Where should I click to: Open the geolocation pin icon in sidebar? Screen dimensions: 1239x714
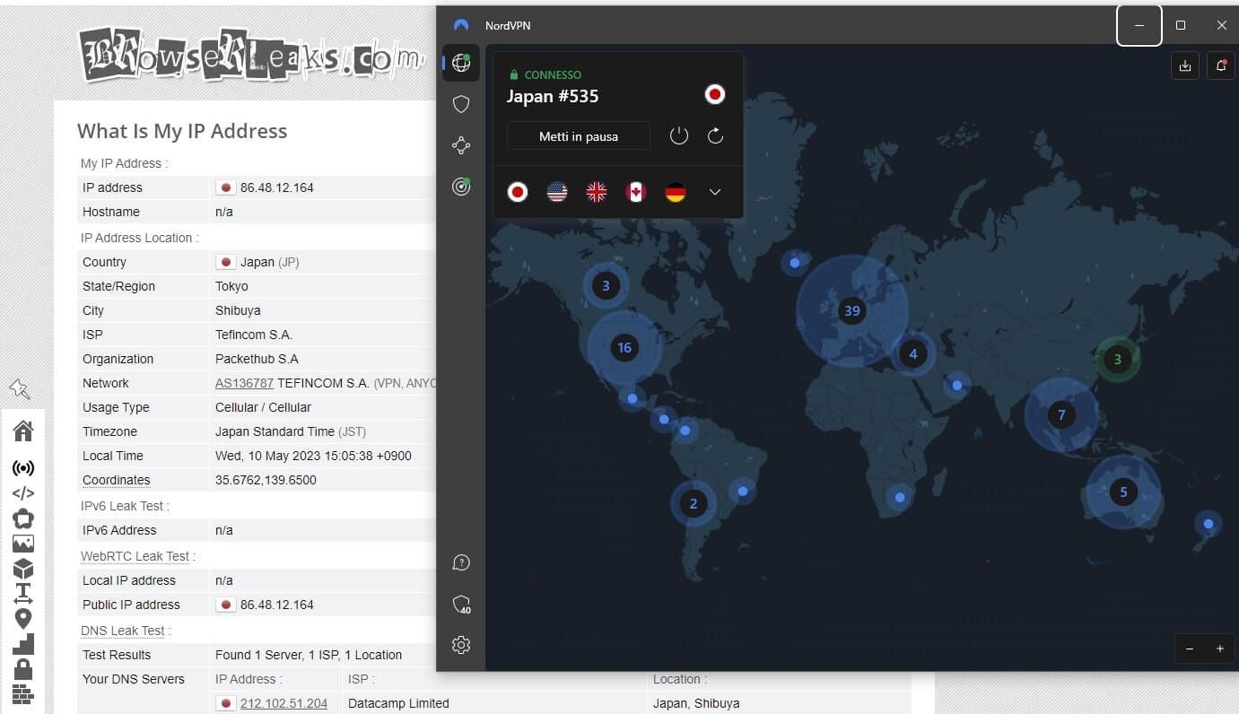[23, 618]
